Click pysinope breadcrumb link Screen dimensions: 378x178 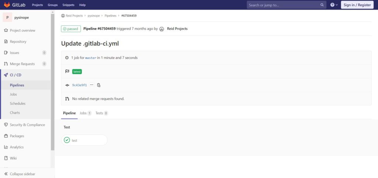click(x=94, y=16)
